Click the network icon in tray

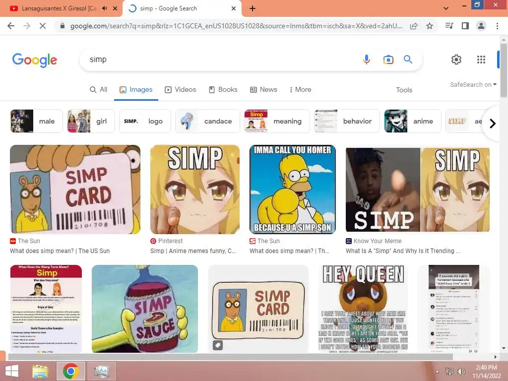coord(449,371)
